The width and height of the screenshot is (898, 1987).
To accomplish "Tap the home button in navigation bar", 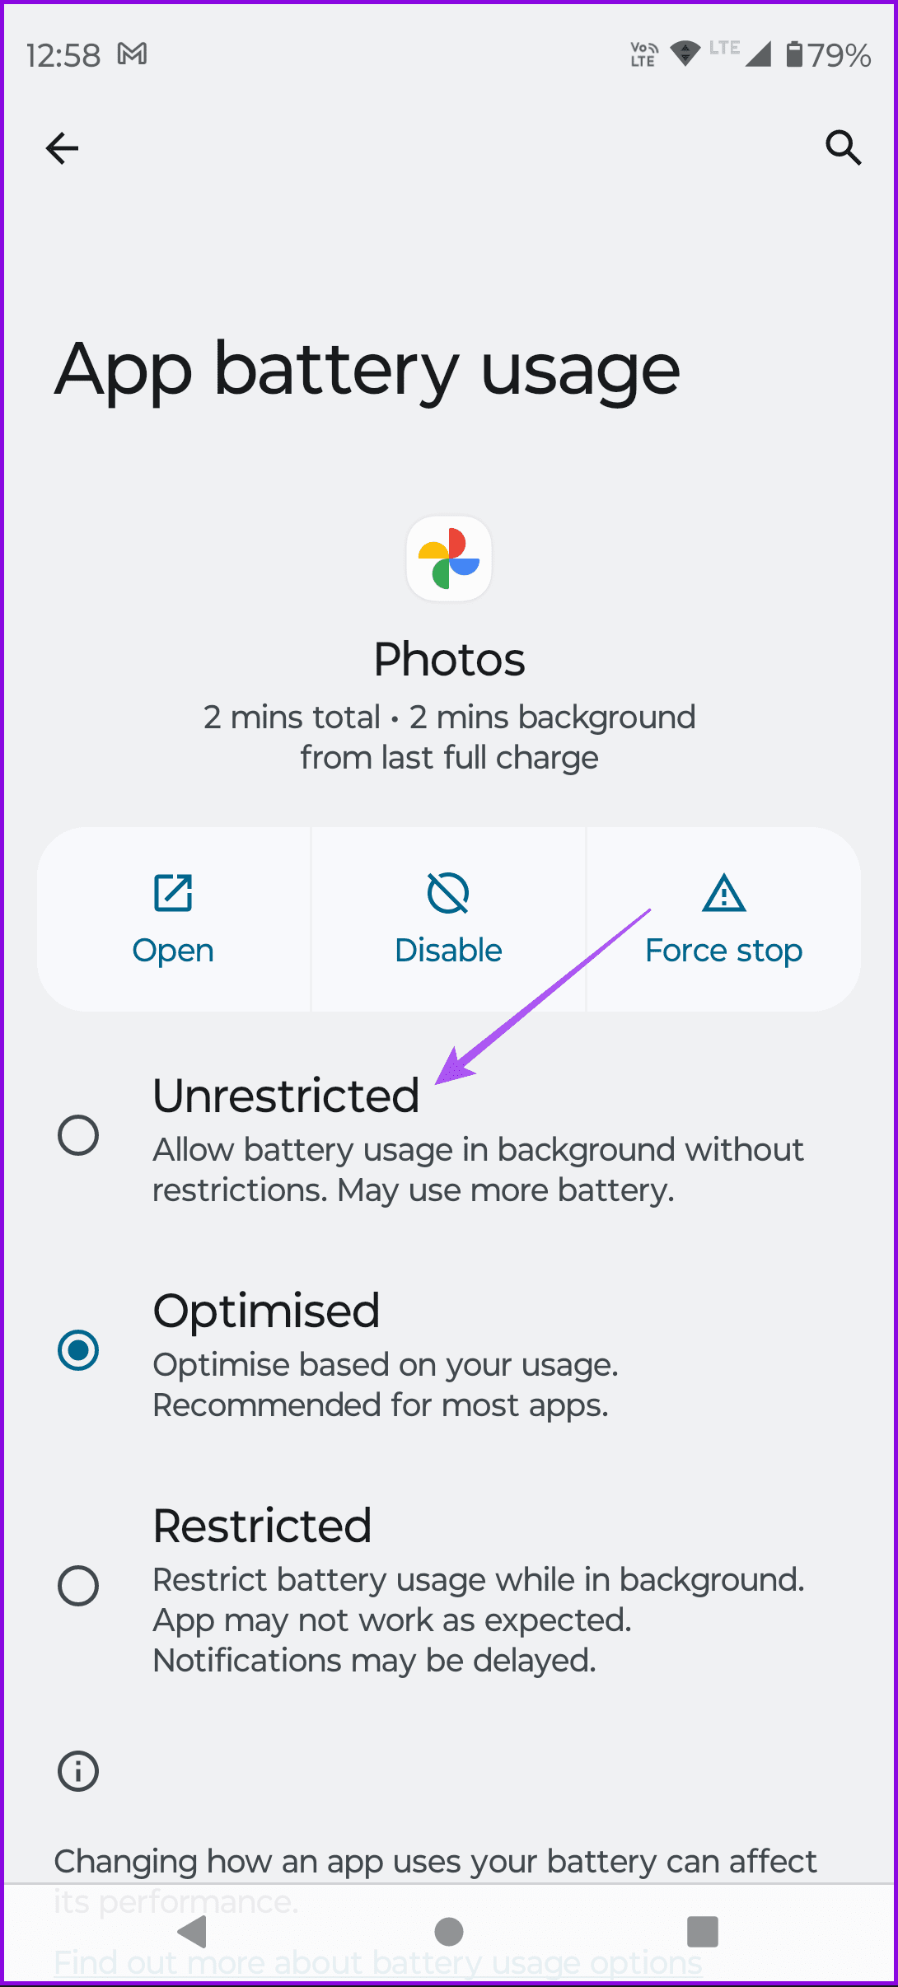I will pos(448,1933).
